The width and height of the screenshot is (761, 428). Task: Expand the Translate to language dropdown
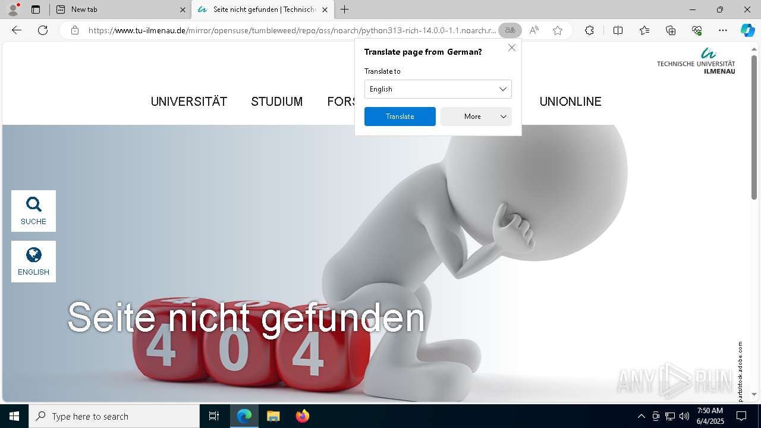click(x=438, y=89)
